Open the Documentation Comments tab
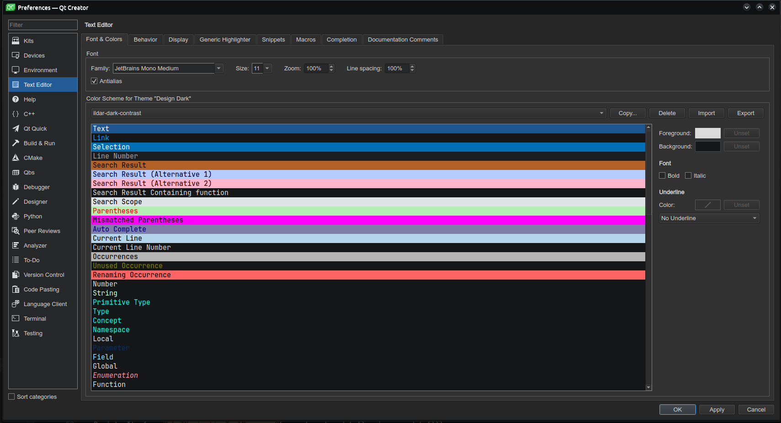Viewport: 781px width, 423px height. point(403,40)
